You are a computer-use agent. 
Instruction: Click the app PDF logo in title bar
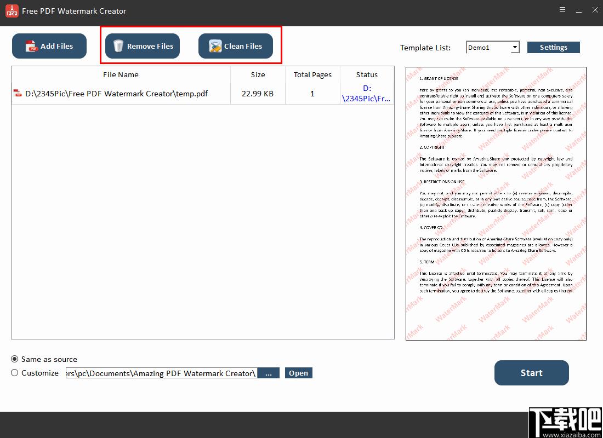point(12,11)
